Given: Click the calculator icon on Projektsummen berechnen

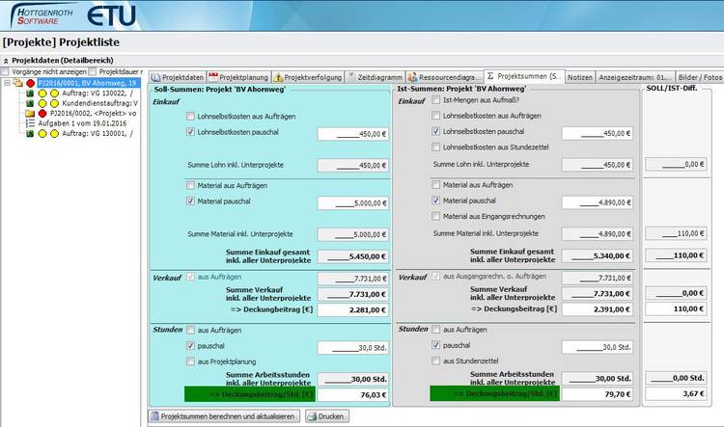Looking at the screenshot, I should [x=154, y=416].
